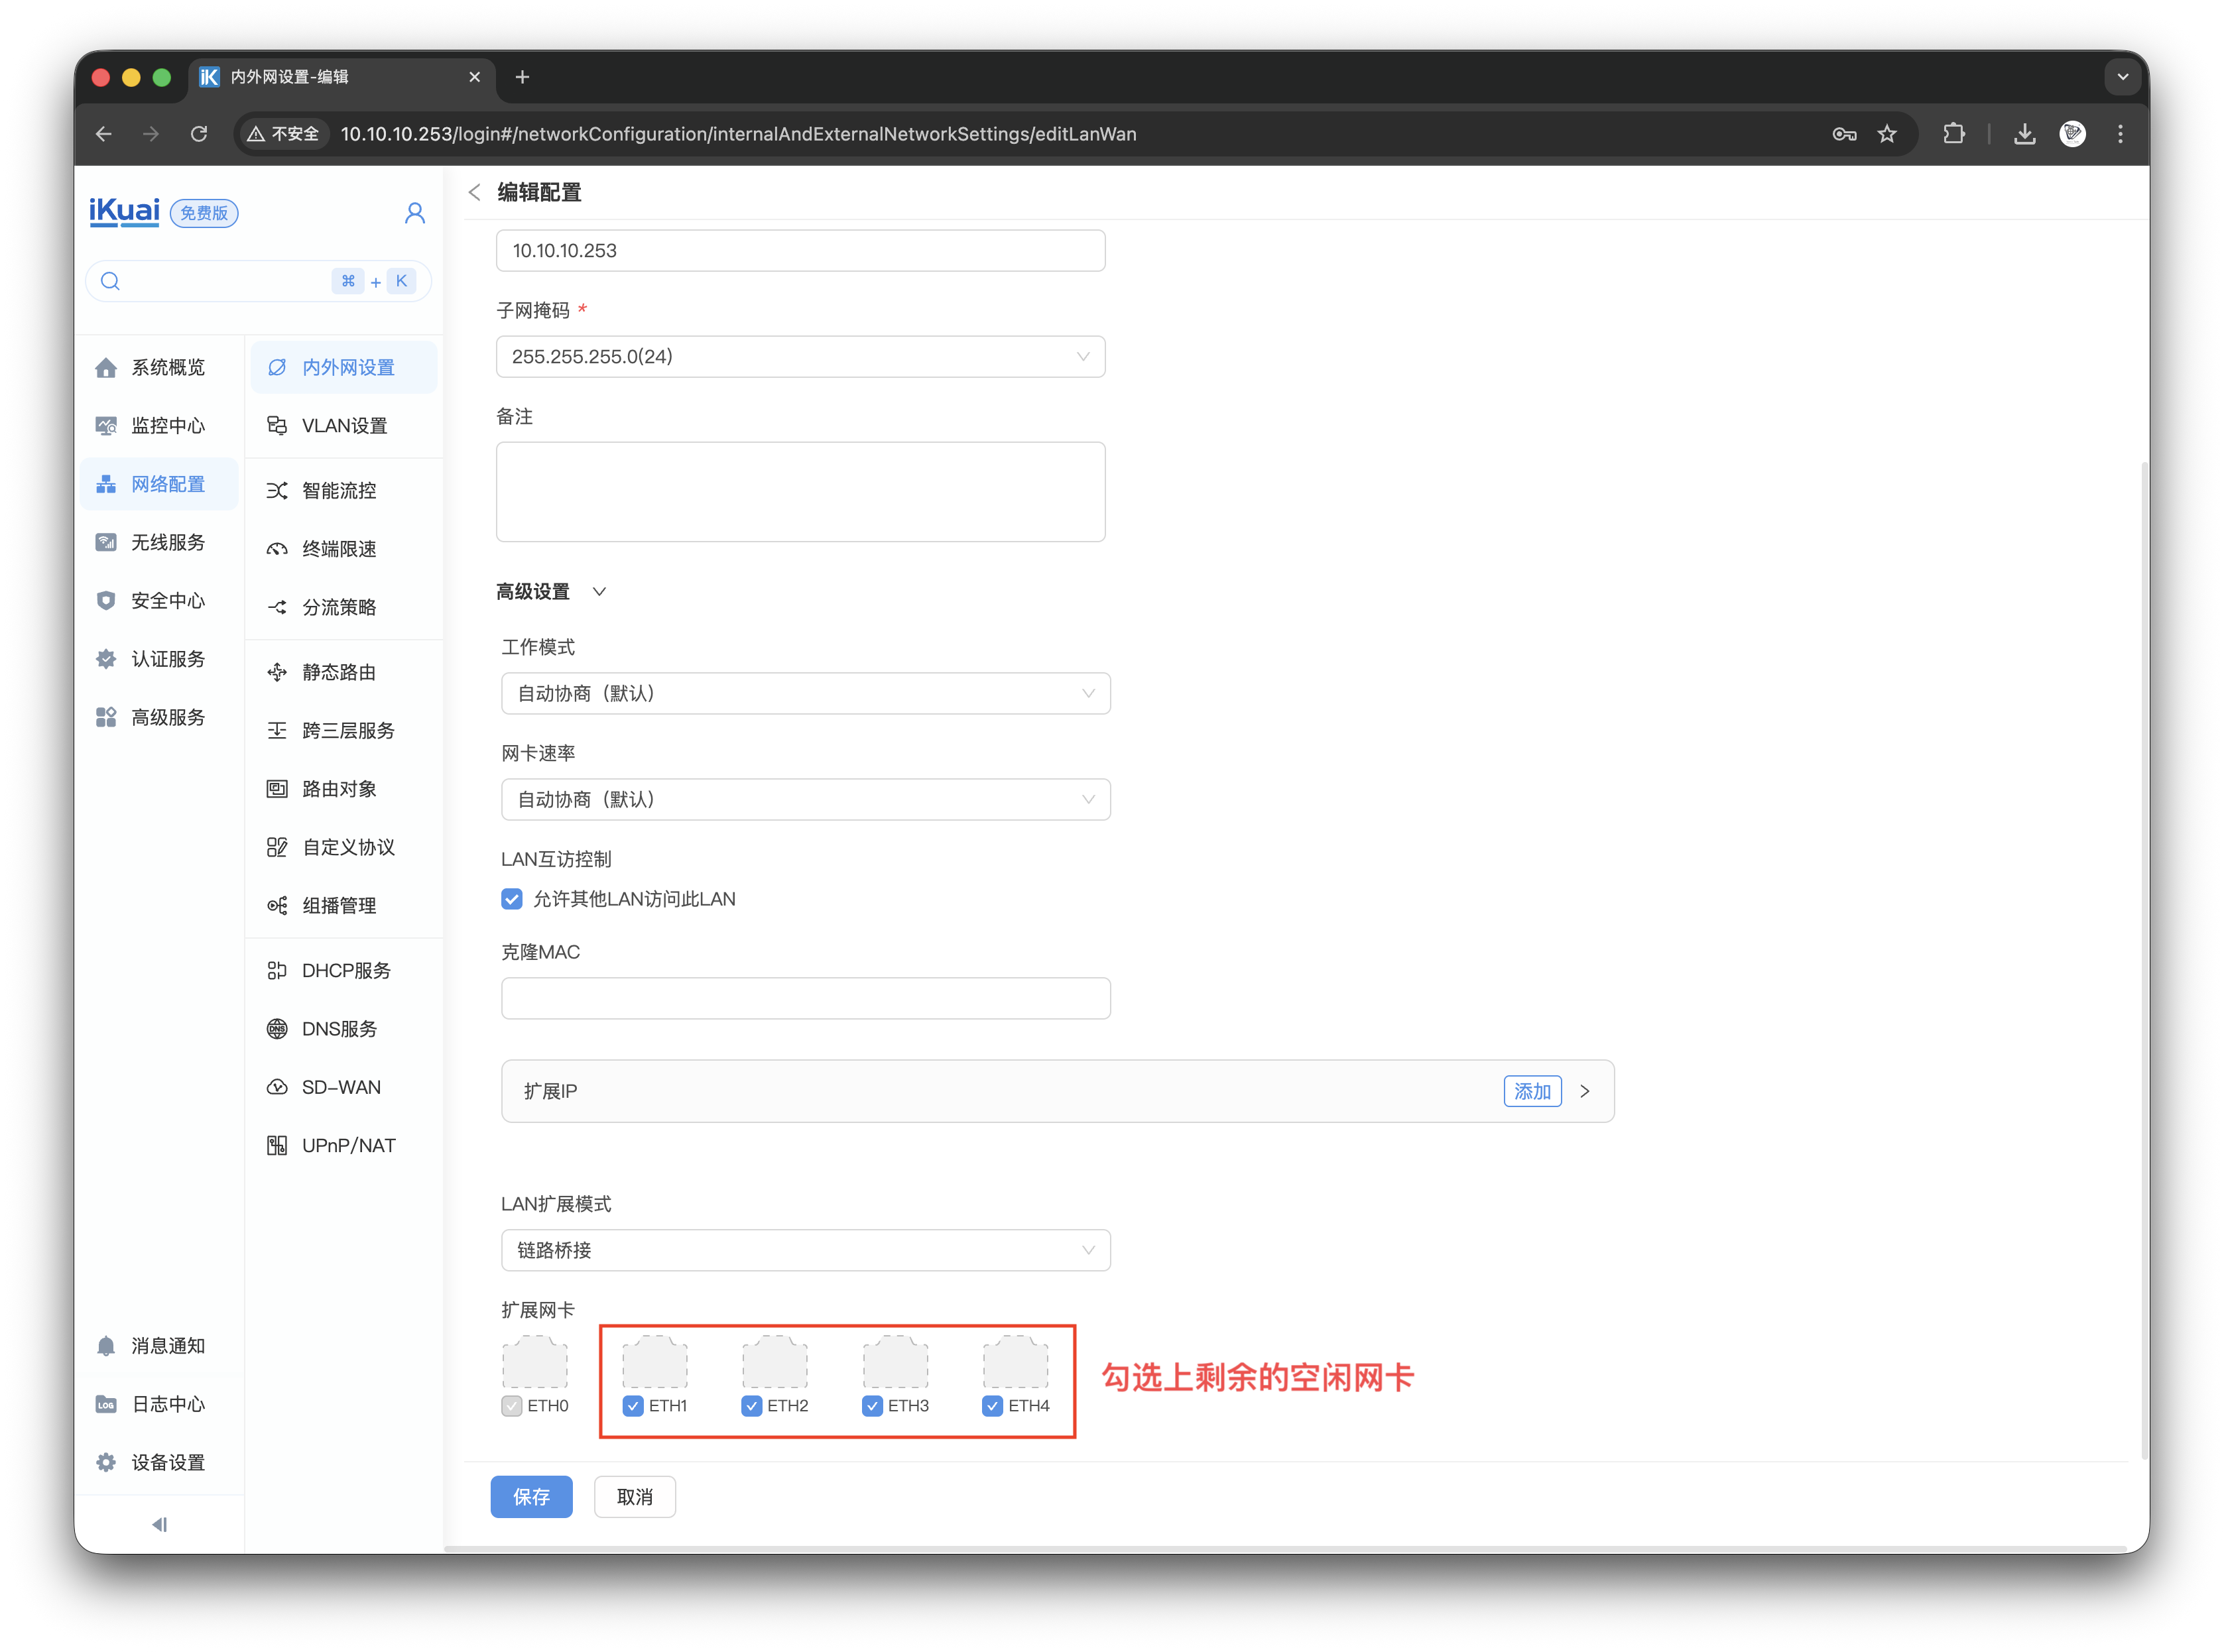
Task: Click the 克隆MAC input field
Action: (805, 998)
